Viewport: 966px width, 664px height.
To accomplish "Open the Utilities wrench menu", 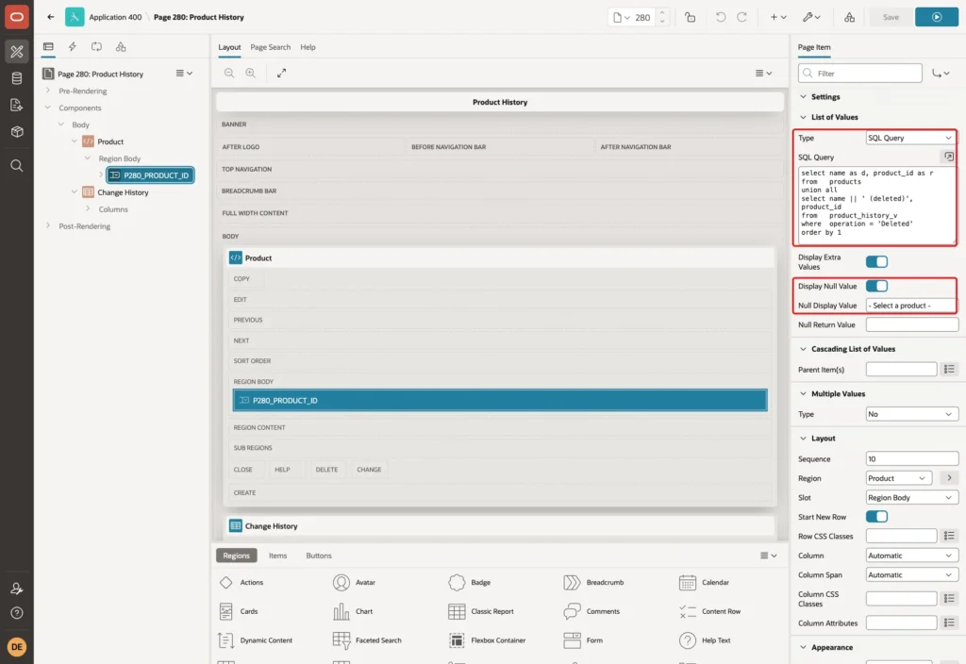I will [x=810, y=17].
